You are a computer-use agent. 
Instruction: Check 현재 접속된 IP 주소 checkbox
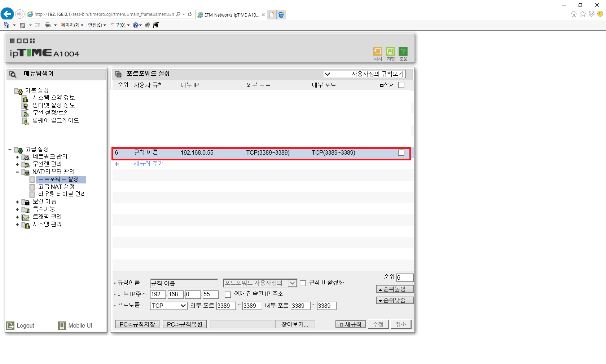pyautogui.click(x=228, y=294)
